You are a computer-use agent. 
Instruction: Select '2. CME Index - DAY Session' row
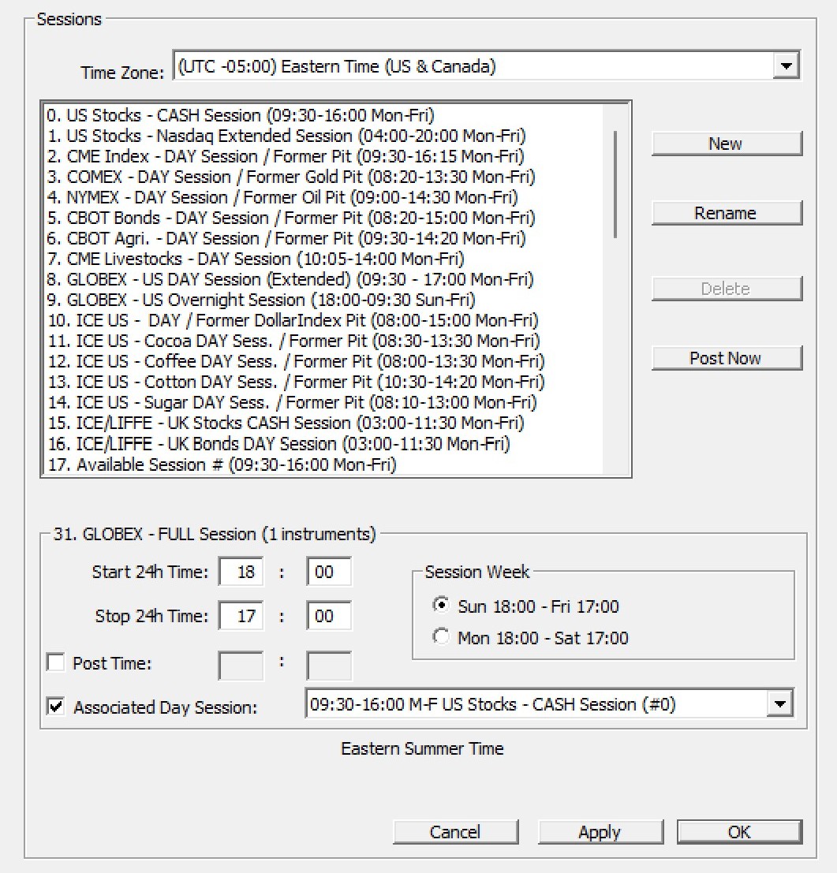click(x=324, y=156)
